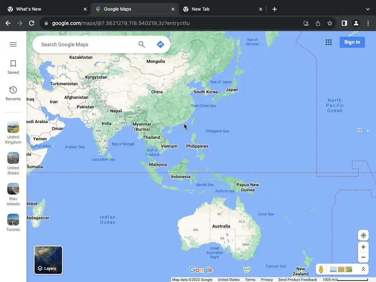
Task: Go forward in browser history
Action: pyautogui.click(x=20, y=23)
